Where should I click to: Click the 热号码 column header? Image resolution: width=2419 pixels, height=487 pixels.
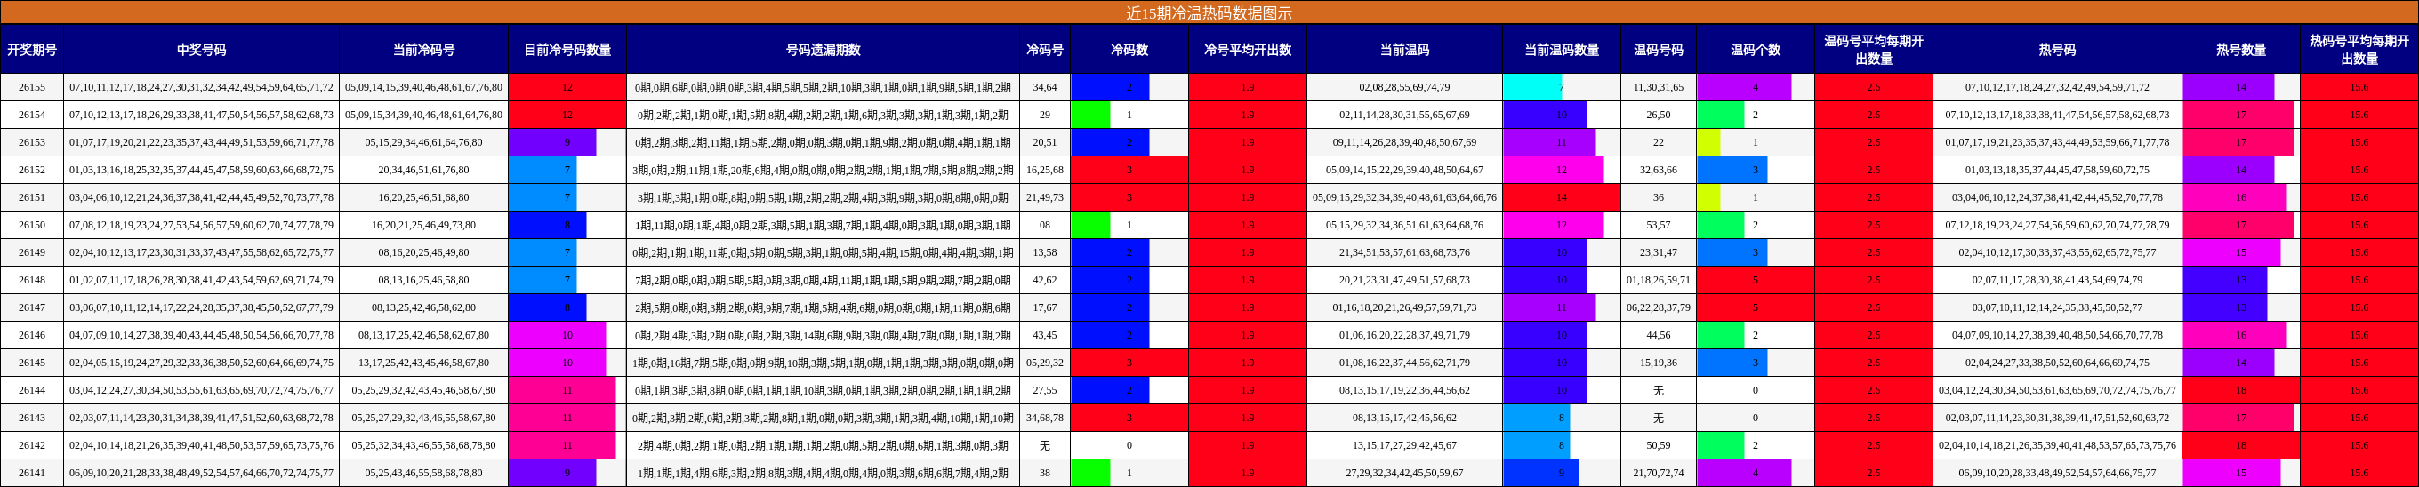click(x=2056, y=50)
